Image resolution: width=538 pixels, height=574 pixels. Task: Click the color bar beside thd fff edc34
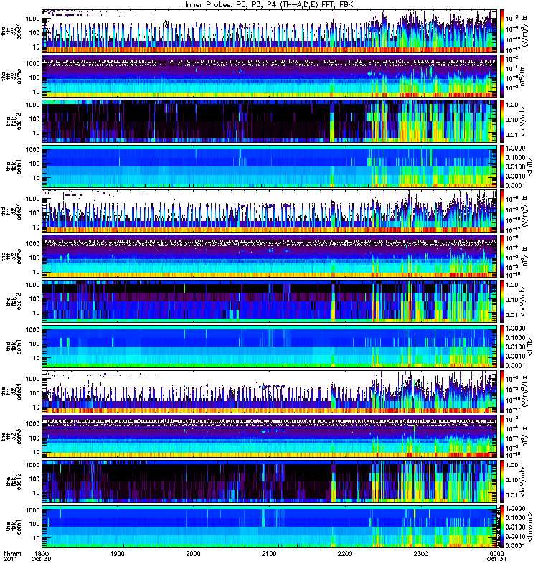click(502, 211)
